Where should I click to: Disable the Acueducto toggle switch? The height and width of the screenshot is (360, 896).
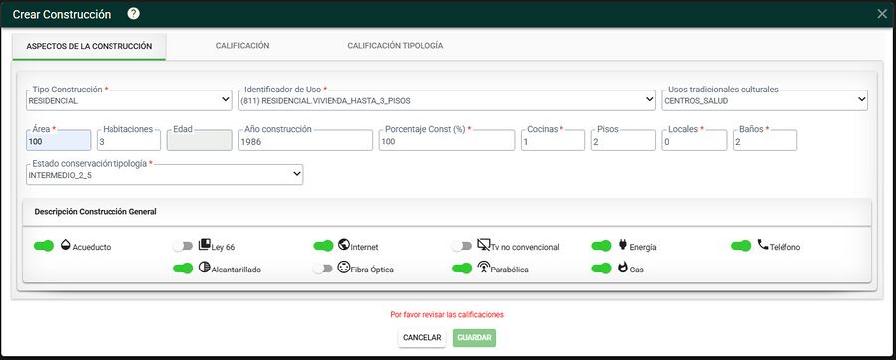(x=44, y=246)
